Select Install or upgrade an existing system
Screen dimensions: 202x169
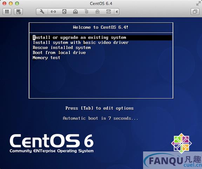101,38
